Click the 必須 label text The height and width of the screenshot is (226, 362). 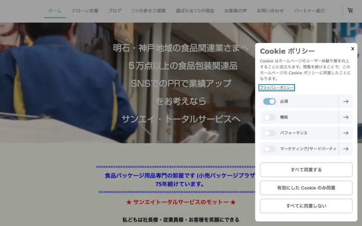[284, 101]
